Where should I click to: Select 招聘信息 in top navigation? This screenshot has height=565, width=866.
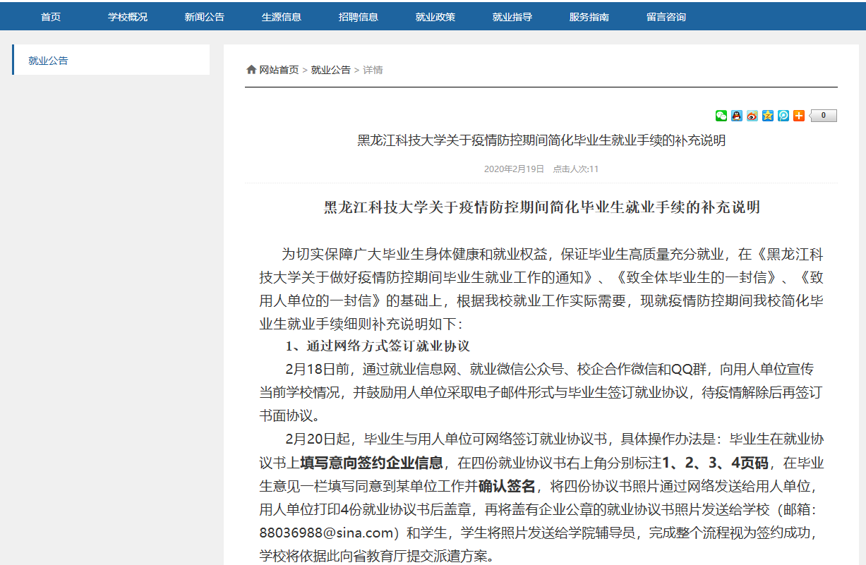point(359,17)
